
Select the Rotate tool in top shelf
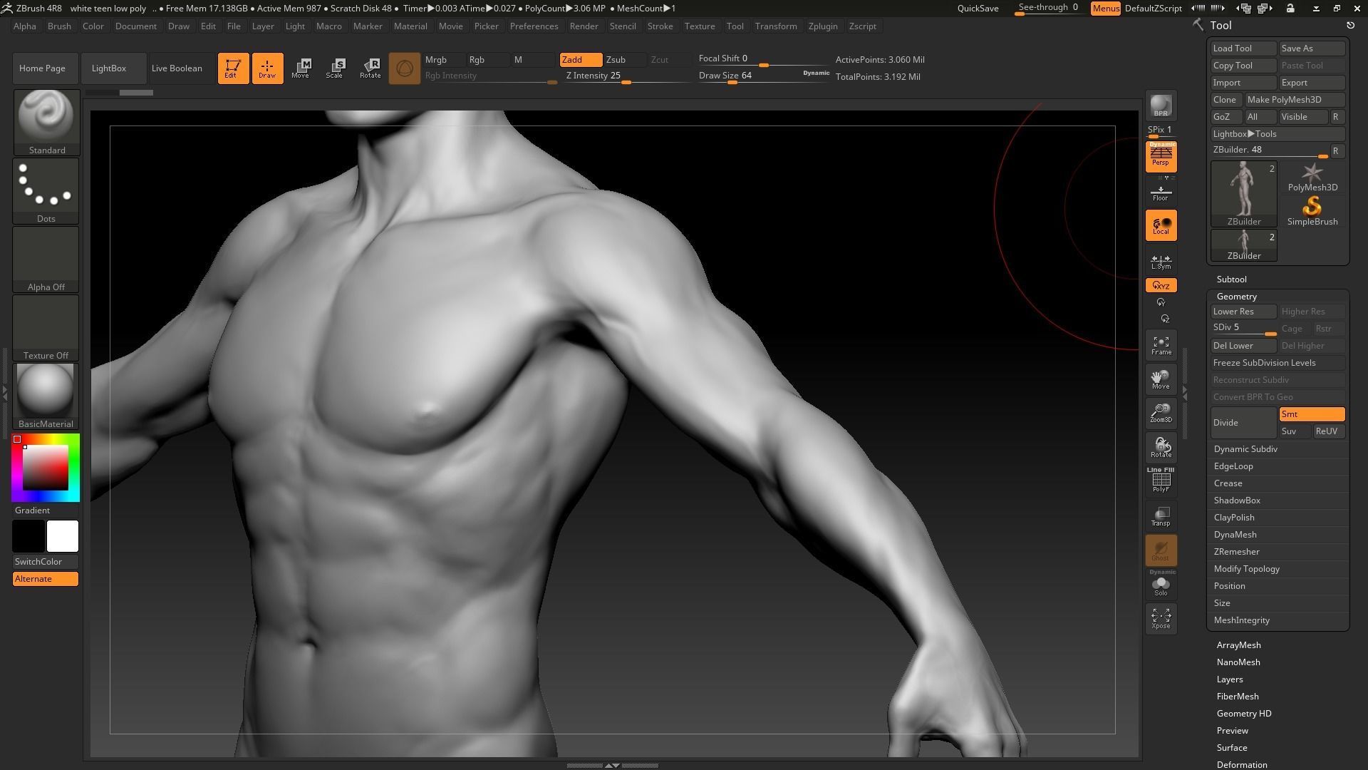click(x=370, y=68)
